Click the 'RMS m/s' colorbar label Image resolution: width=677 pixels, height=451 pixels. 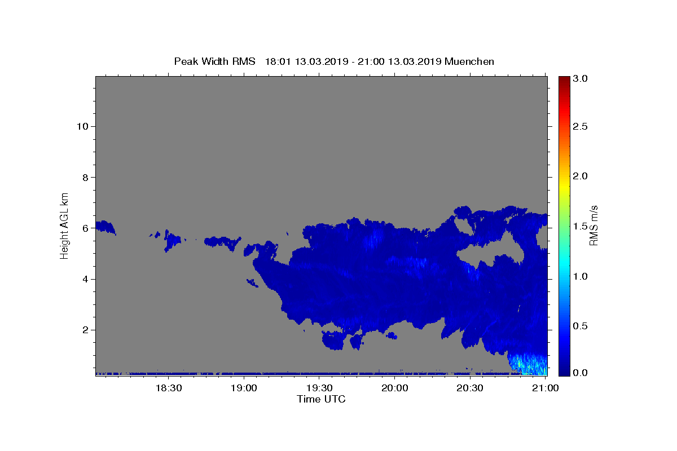594,225
